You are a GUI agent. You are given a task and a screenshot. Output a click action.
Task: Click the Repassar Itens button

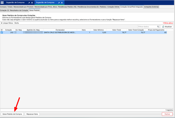tap(32, 114)
